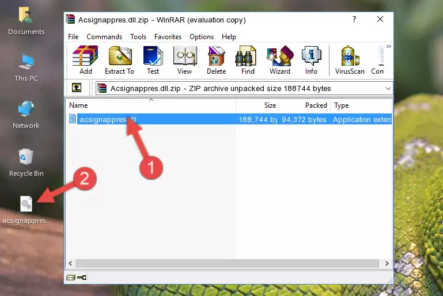
Task: Expand hidden toolbar items chevron
Action: click(389, 46)
